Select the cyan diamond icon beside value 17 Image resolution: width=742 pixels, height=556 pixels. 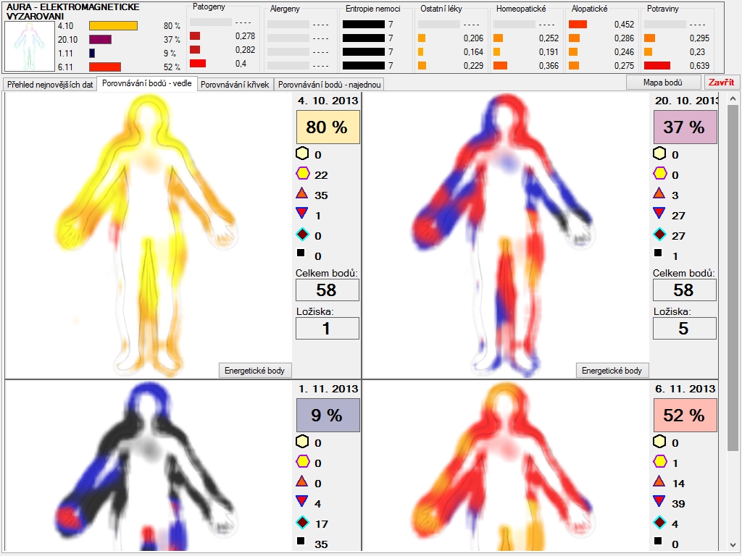(x=302, y=522)
